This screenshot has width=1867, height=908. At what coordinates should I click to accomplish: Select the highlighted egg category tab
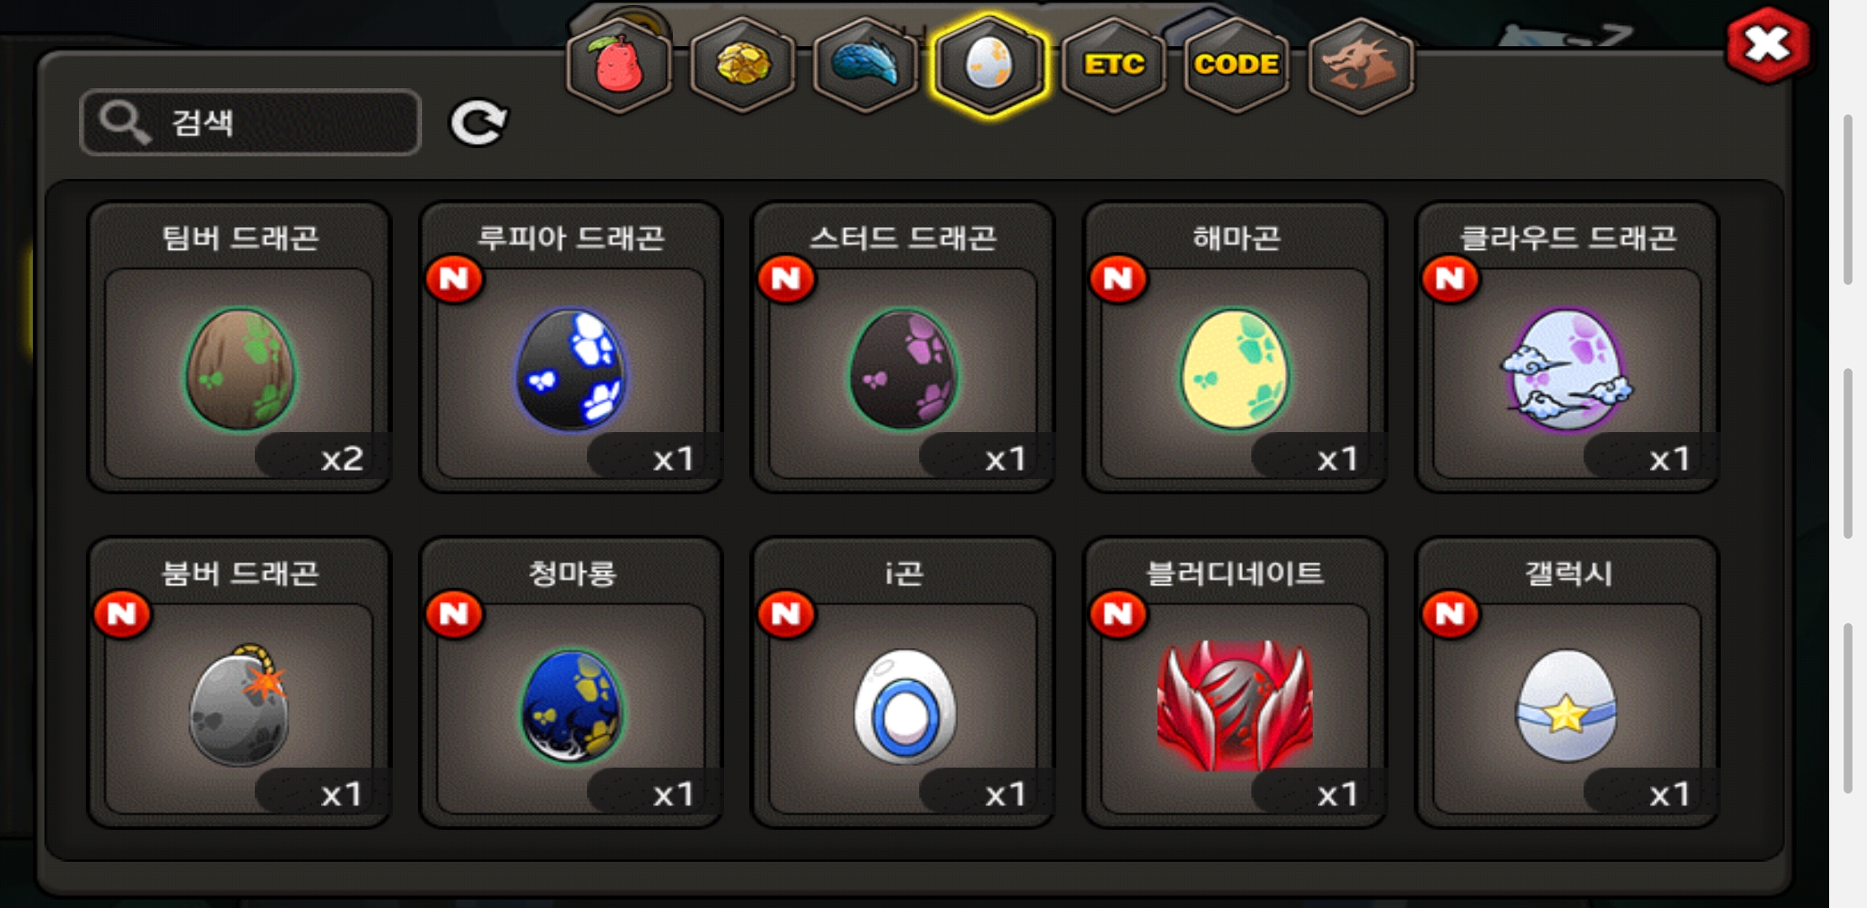[989, 66]
